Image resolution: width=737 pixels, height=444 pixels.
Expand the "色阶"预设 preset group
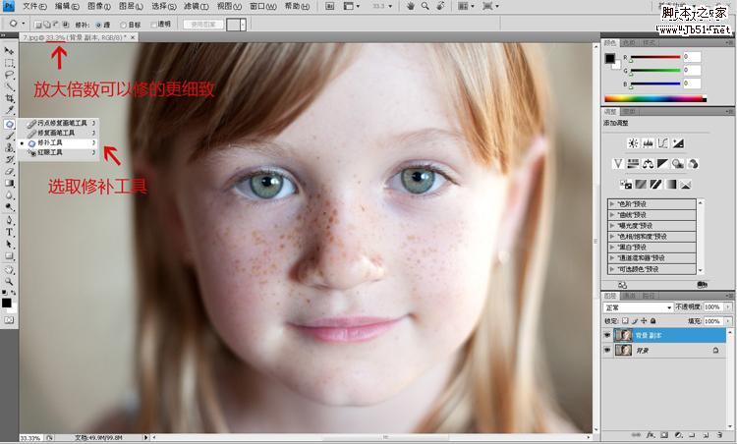tap(652, 204)
